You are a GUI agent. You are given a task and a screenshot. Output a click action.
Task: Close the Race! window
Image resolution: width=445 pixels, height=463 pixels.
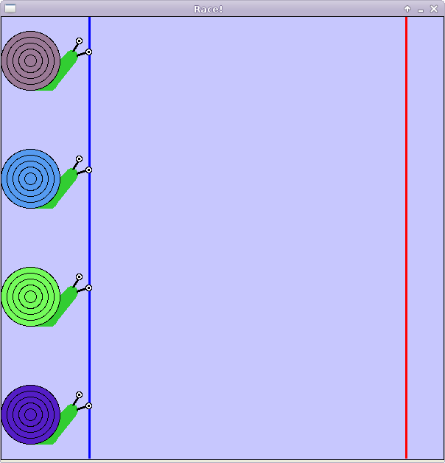pyautogui.click(x=434, y=9)
